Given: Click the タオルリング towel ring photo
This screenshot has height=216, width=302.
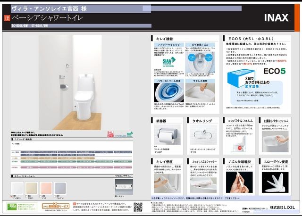Looking at the screenshot, I should pos(203,135).
